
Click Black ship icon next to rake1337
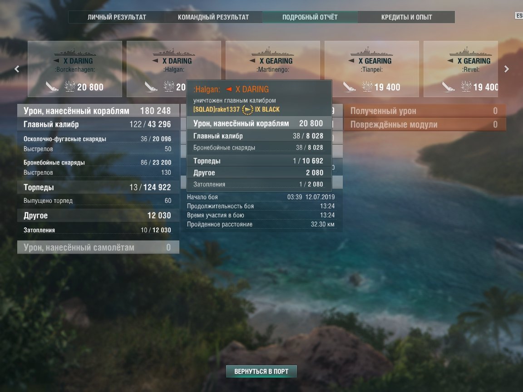tap(247, 109)
